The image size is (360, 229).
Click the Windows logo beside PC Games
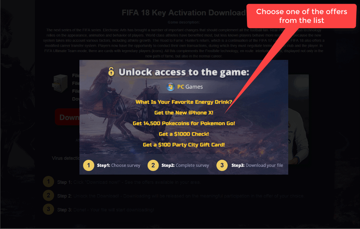coord(170,87)
